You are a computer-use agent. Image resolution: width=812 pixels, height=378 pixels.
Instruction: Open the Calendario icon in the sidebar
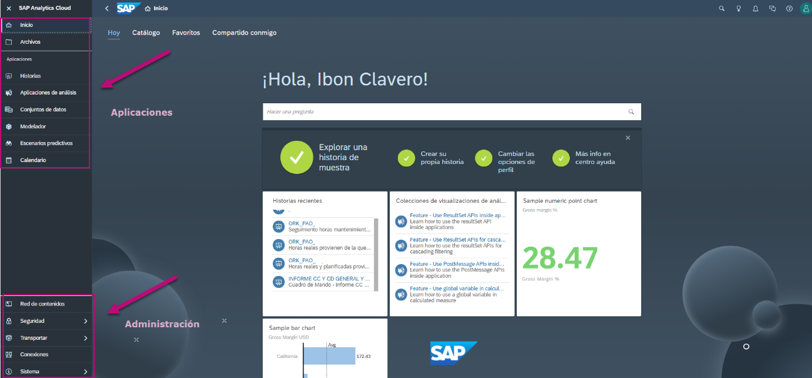click(x=9, y=160)
